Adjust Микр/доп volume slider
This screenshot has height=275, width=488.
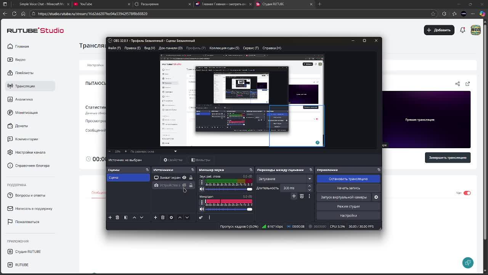tap(229, 209)
